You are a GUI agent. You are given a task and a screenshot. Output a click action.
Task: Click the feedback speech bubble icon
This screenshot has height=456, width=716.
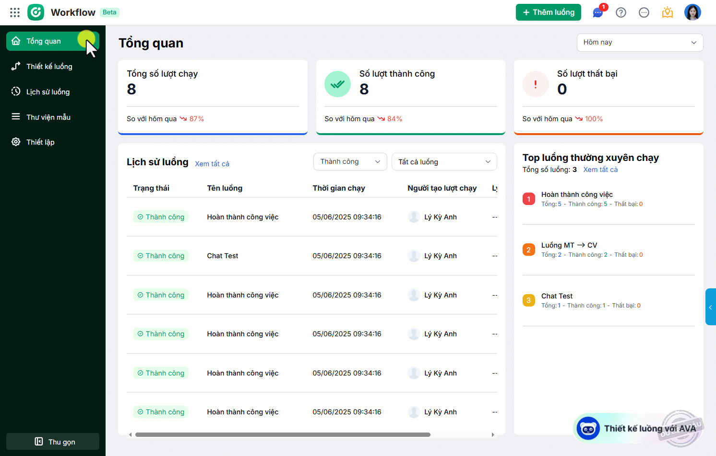click(644, 12)
